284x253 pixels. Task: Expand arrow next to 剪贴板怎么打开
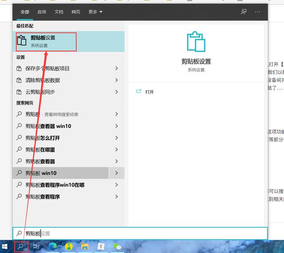(x=116, y=138)
